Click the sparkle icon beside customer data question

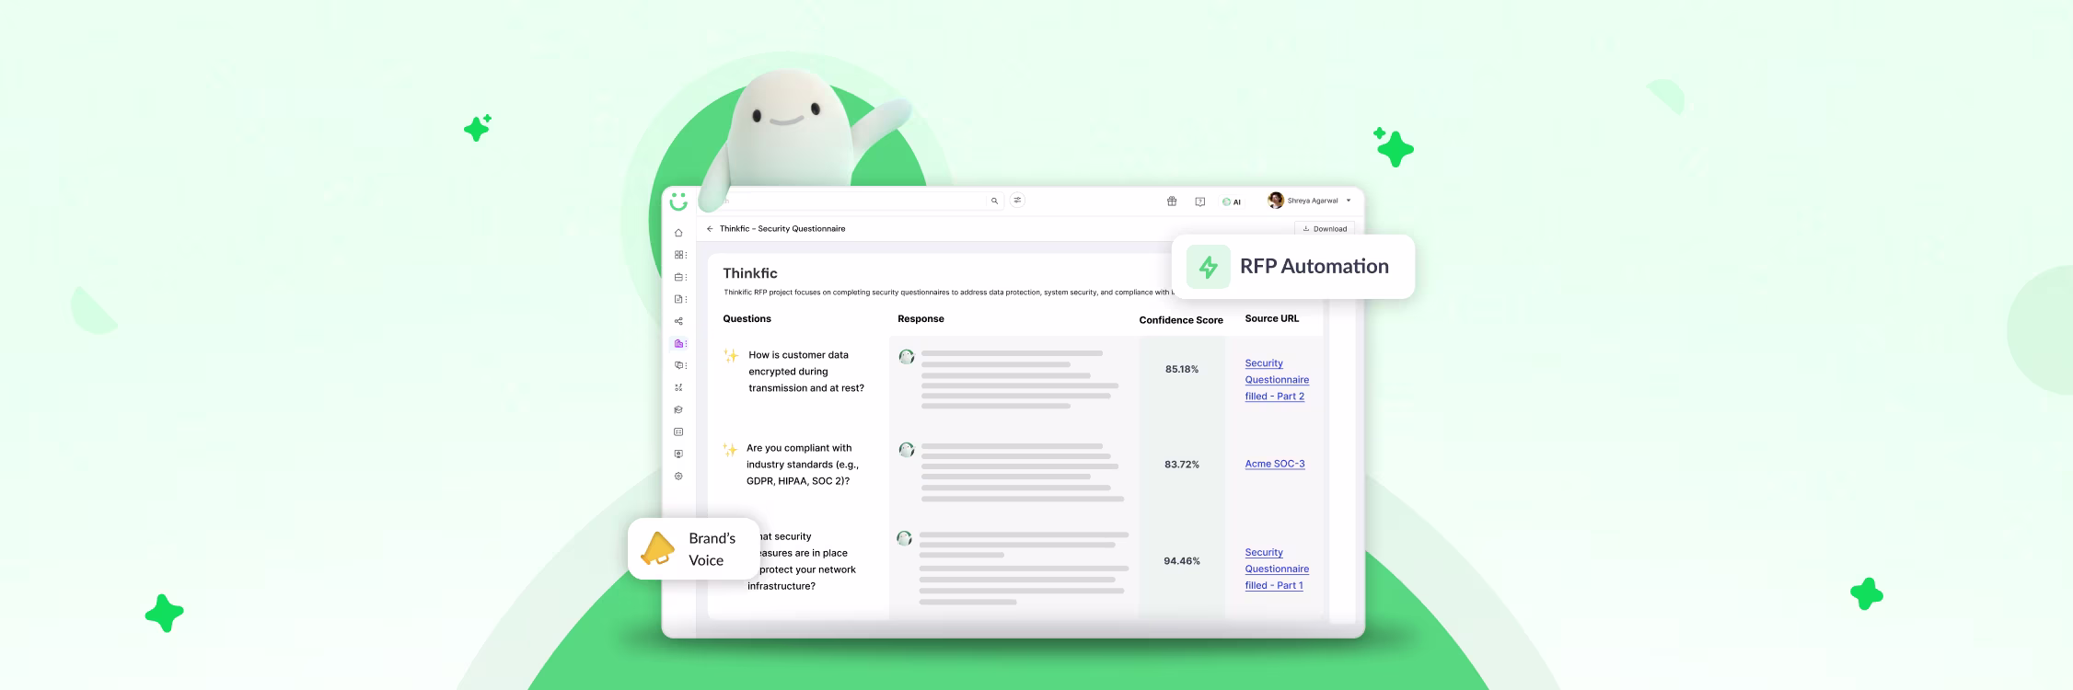(x=731, y=355)
